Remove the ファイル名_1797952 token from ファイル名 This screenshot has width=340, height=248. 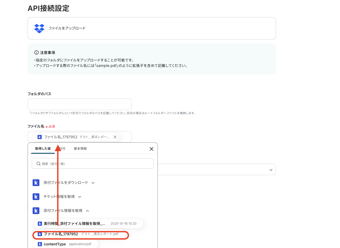[x=115, y=137]
